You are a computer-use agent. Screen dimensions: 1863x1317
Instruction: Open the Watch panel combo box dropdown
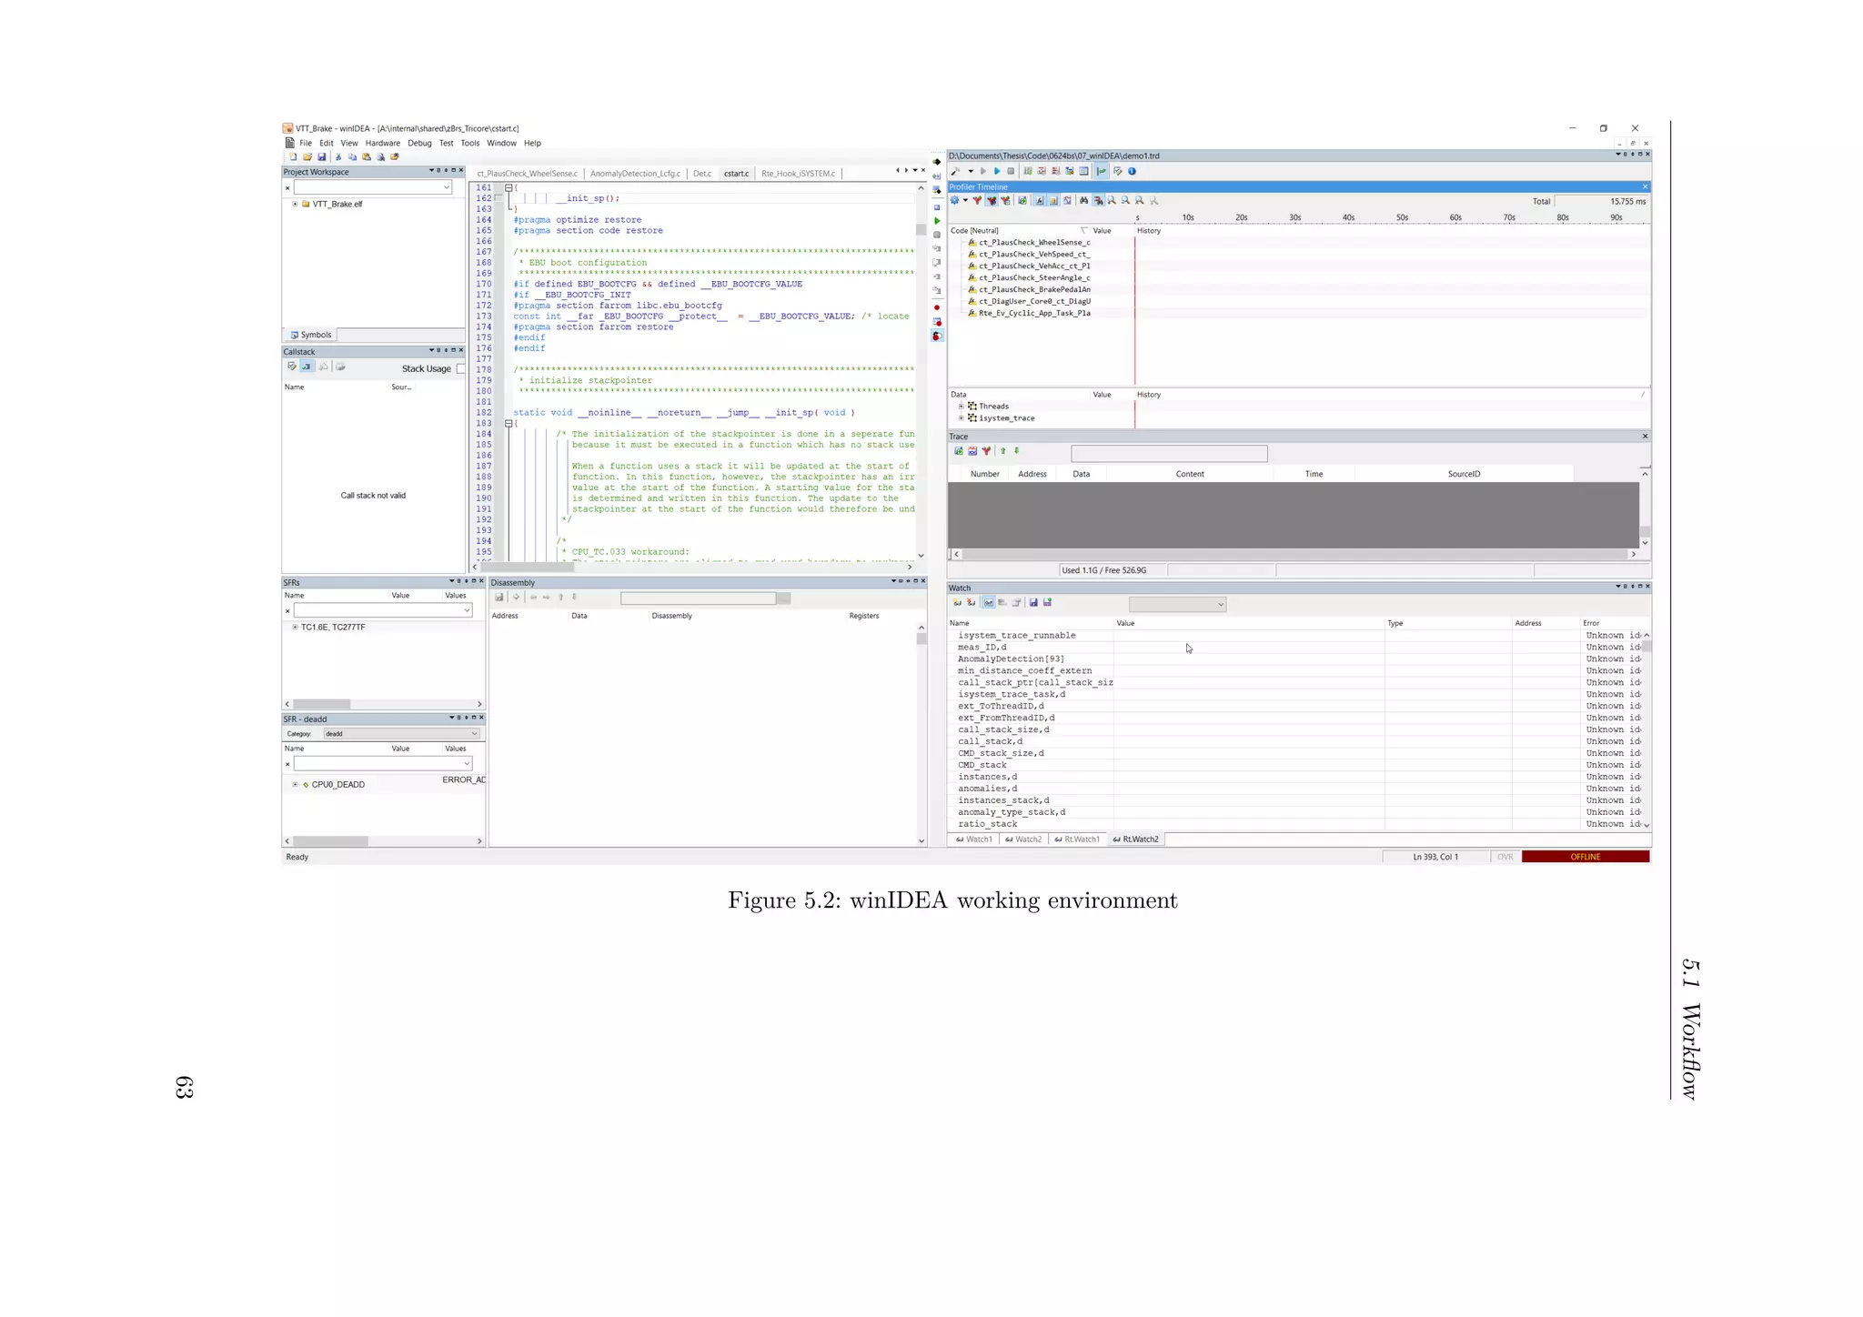[1221, 605]
